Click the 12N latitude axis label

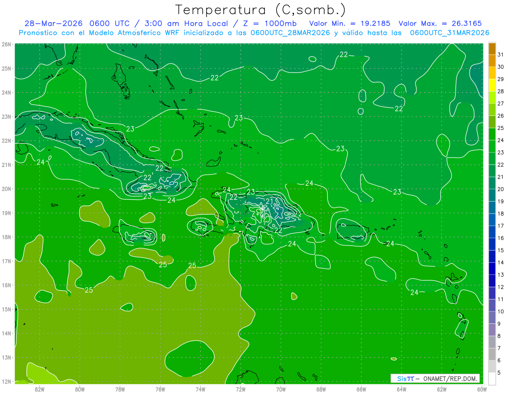pyautogui.click(x=6, y=381)
